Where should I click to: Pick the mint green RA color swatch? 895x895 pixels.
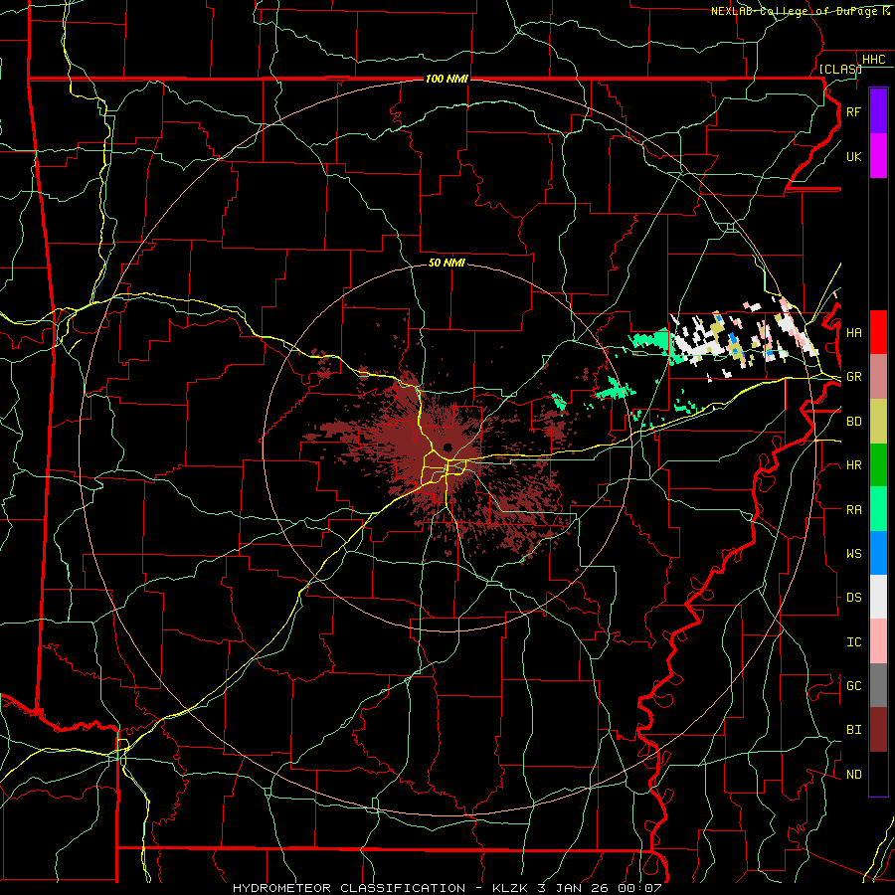[x=878, y=509]
